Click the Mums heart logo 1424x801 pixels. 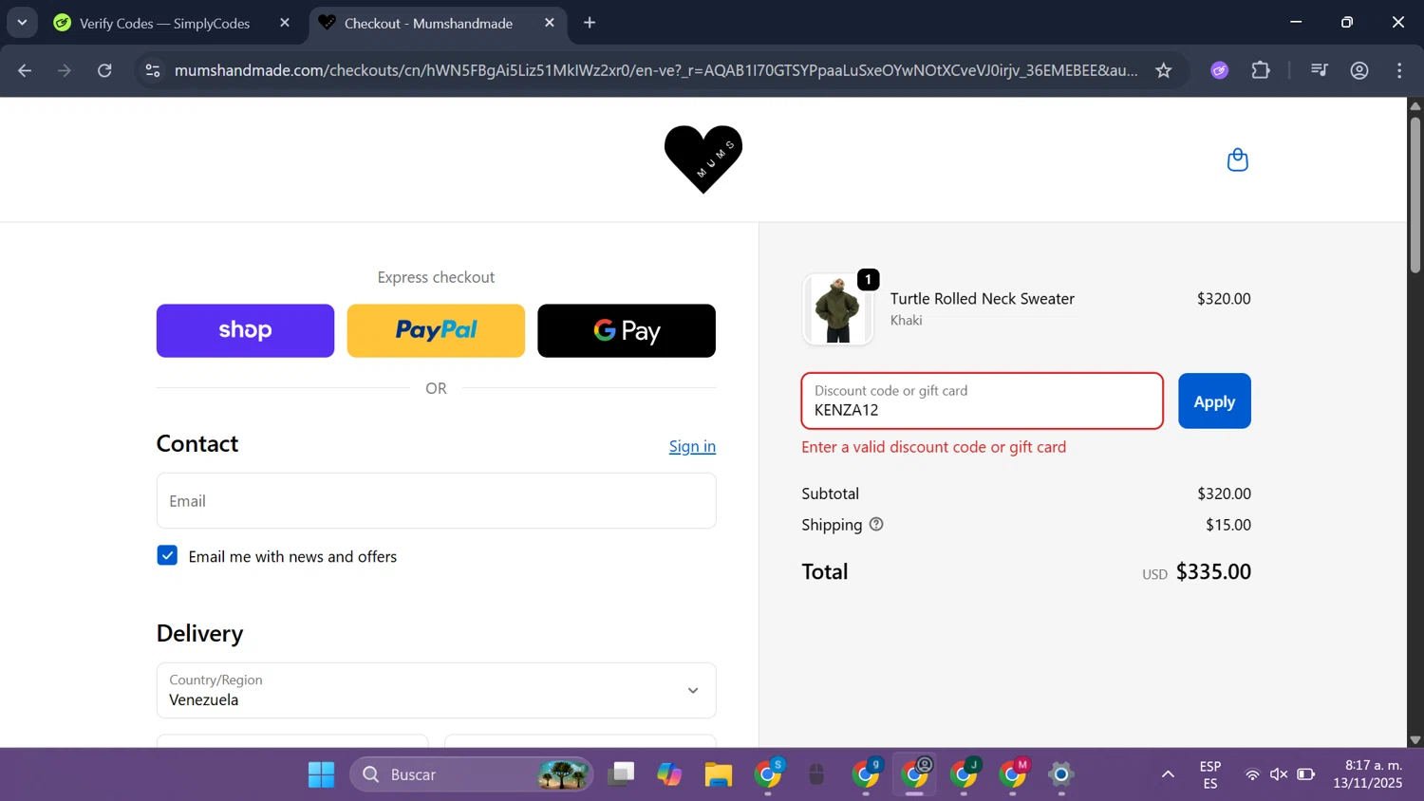[703, 159]
